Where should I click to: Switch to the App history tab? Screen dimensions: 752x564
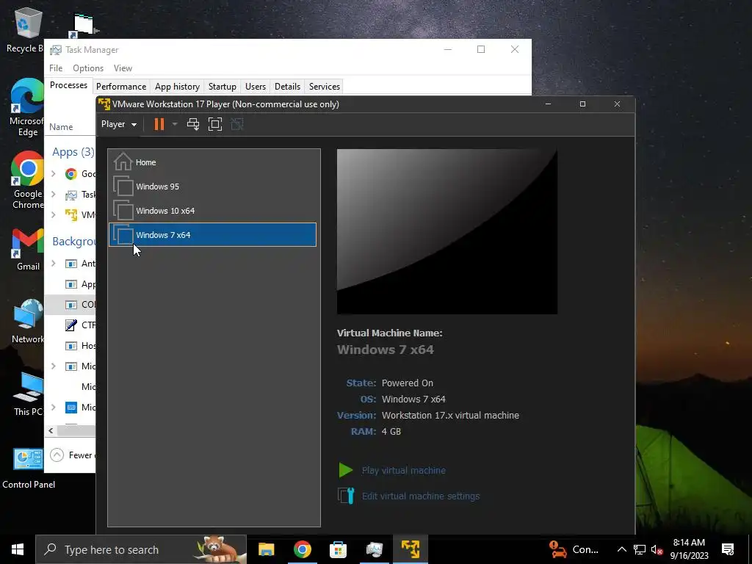(177, 87)
